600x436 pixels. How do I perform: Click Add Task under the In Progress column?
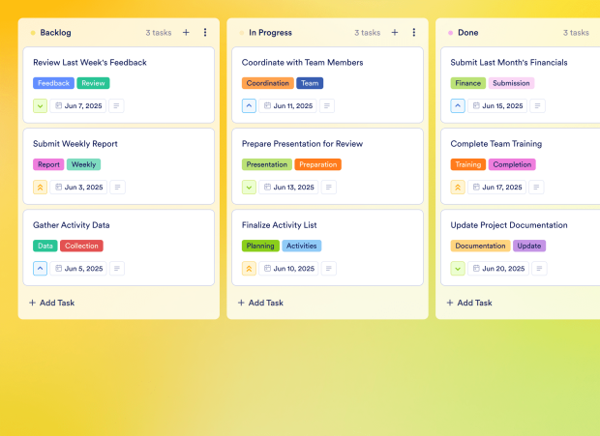[261, 303]
